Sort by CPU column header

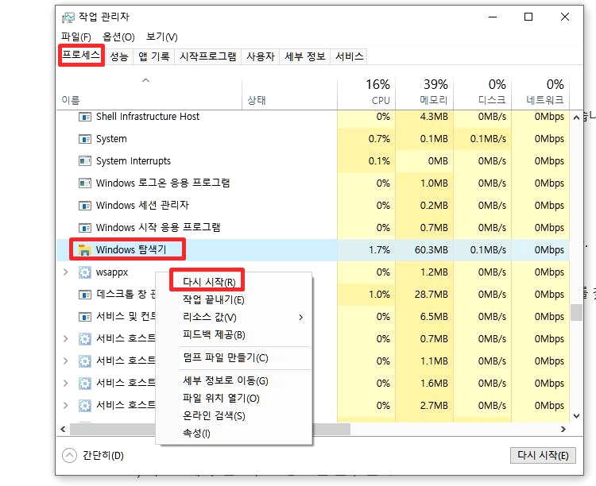coord(366,94)
